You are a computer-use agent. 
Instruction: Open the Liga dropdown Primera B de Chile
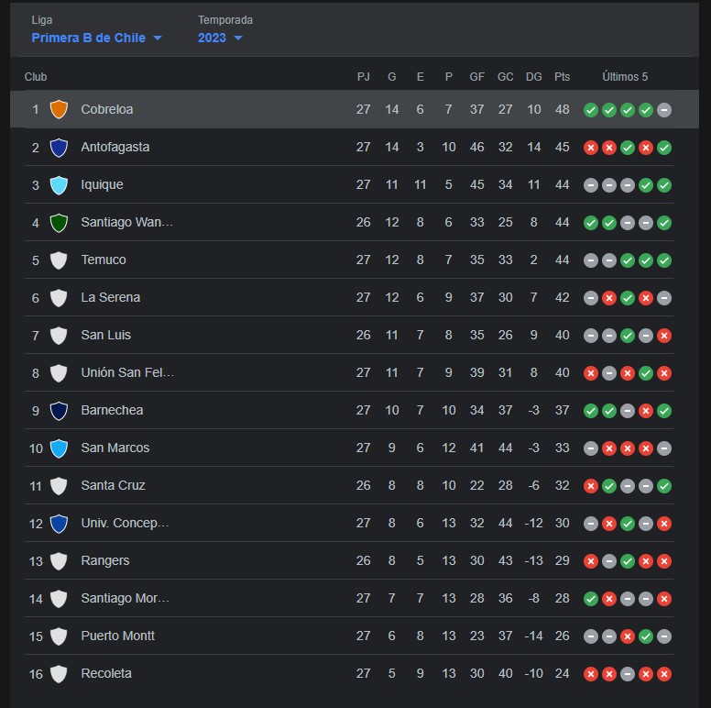pyautogui.click(x=96, y=38)
